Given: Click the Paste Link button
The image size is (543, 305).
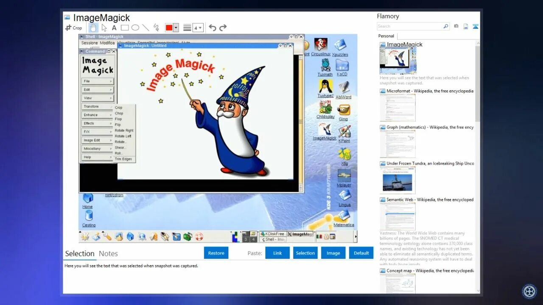Looking at the screenshot, I should tap(277, 253).
